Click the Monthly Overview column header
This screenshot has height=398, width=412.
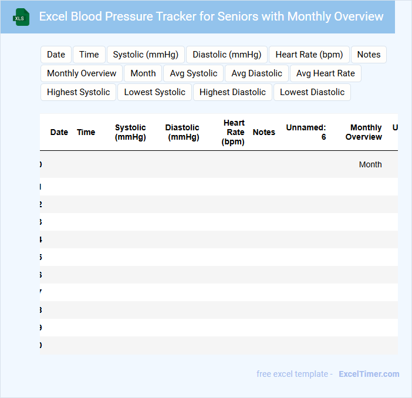tap(364, 132)
